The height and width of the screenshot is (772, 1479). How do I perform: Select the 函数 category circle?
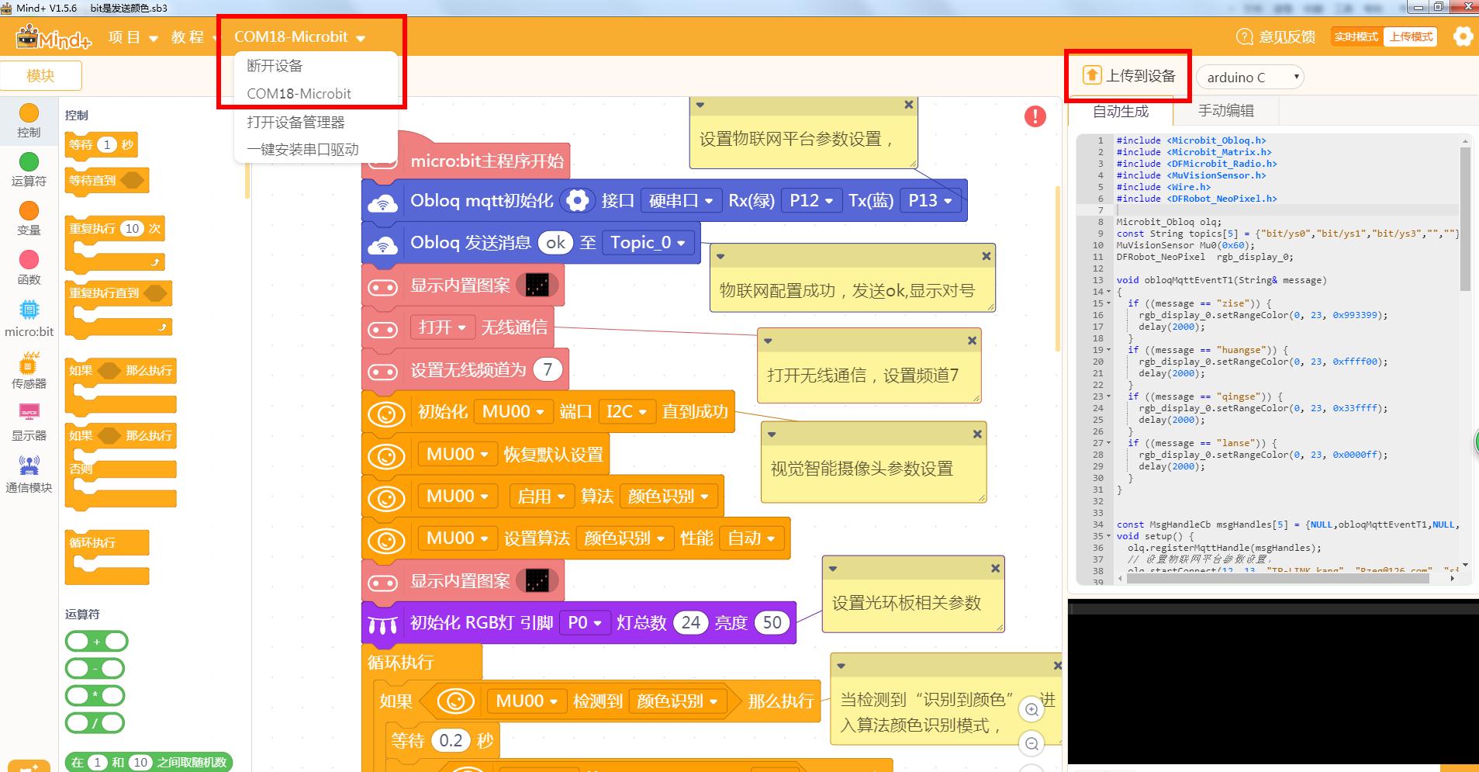29,259
